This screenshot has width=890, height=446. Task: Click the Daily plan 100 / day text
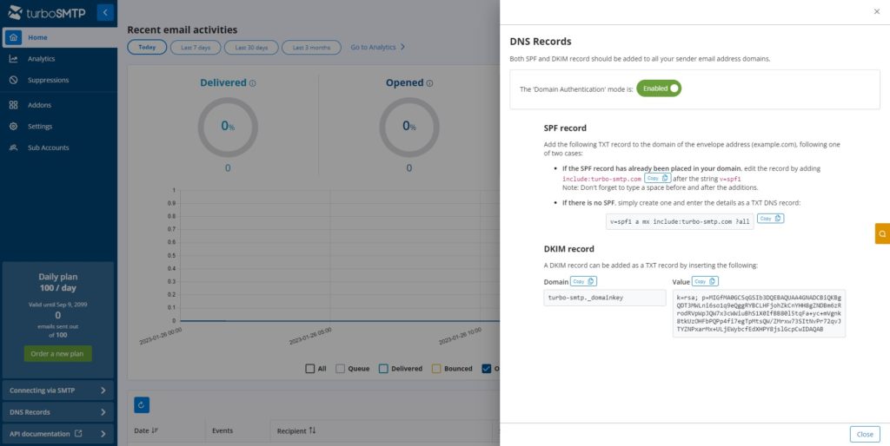click(x=58, y=282)
